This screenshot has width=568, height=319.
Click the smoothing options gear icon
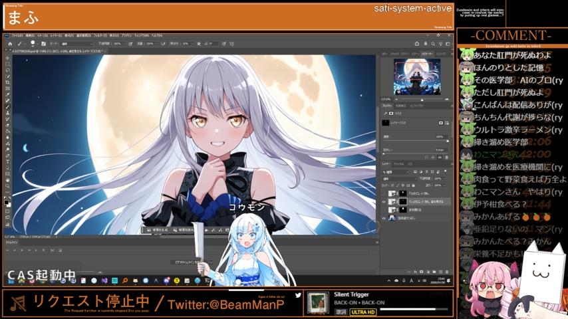(198, 44)
